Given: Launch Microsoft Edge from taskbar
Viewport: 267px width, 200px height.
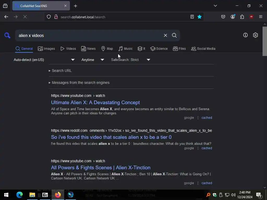Looking at the screenshot, I should 19,195.
